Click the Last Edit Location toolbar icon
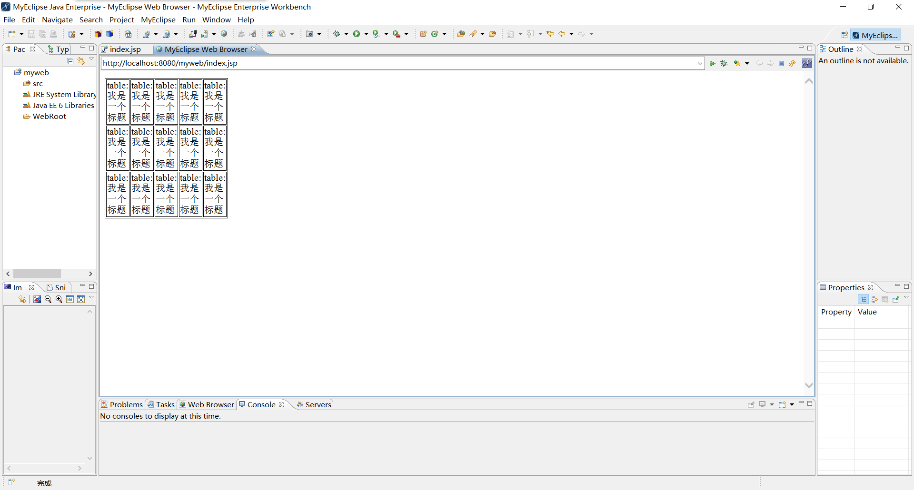The image size is (914, 490). [x=550, y=34]
